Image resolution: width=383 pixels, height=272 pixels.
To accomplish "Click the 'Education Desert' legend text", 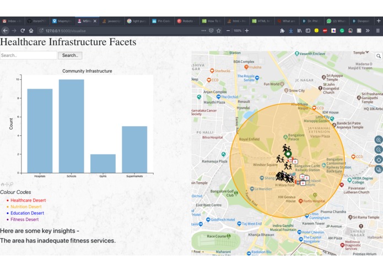I will [27, 213].
